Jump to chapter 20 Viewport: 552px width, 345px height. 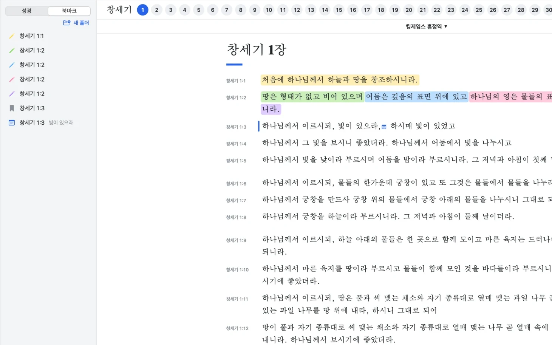[409, 10]
